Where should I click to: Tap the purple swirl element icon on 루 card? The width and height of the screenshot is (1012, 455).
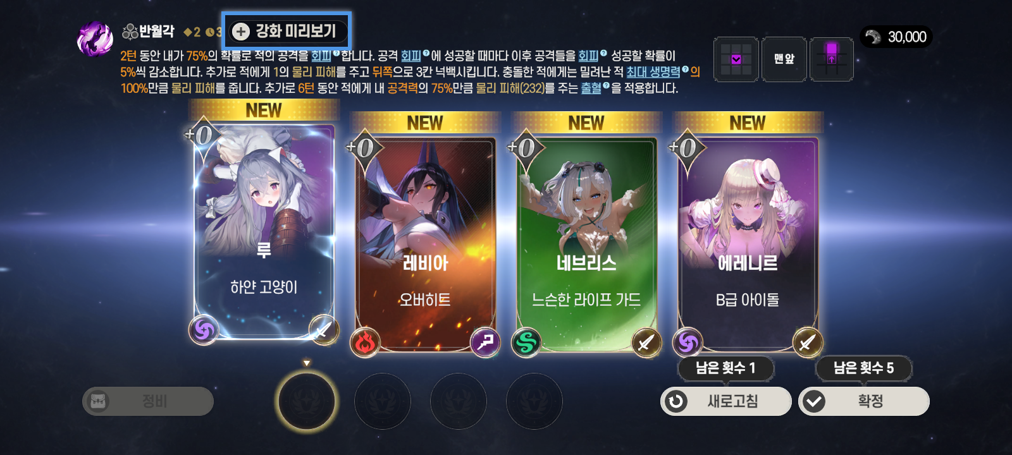click(x=204, y=330)
